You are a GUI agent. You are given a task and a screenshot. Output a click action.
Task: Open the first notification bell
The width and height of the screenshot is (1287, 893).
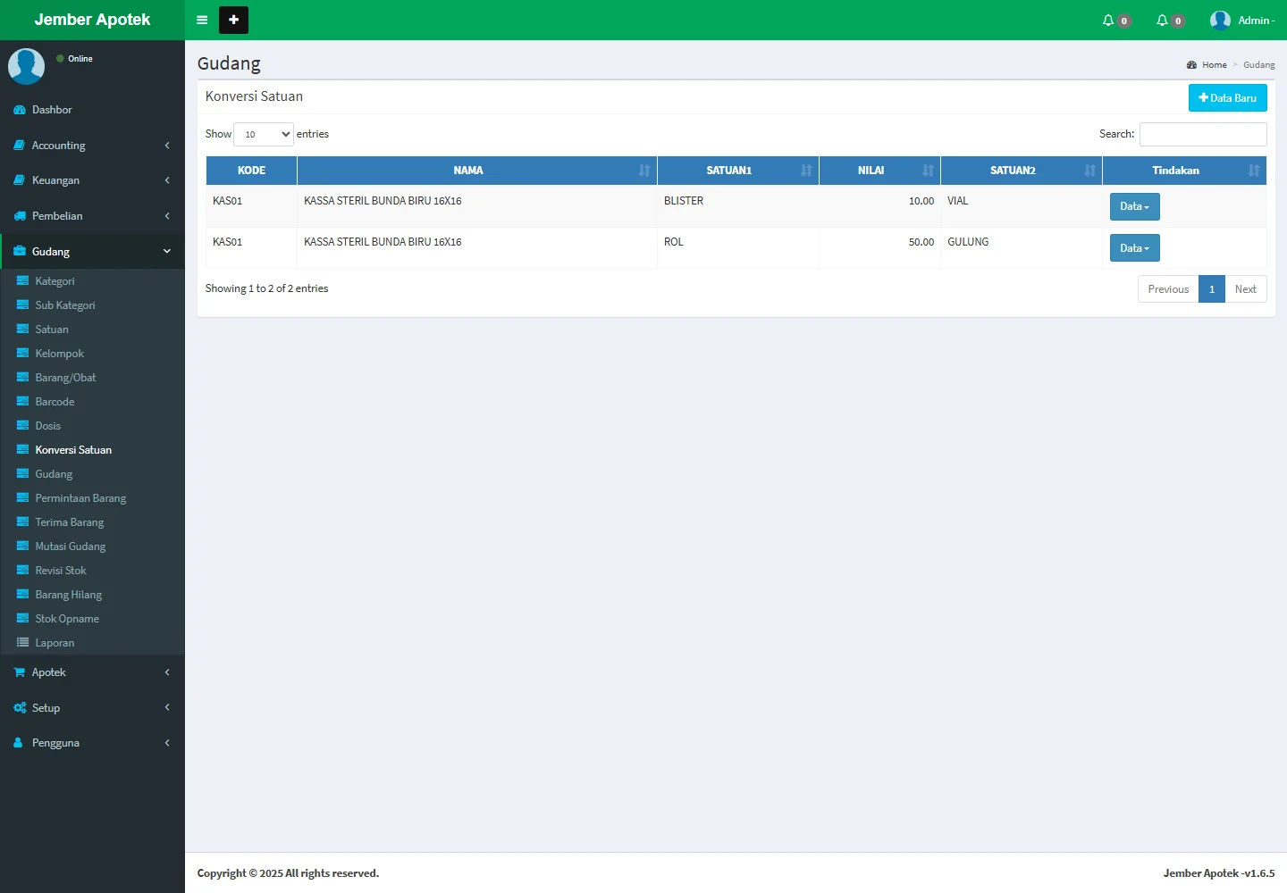pyautogui.click(x=1109, y=20)
